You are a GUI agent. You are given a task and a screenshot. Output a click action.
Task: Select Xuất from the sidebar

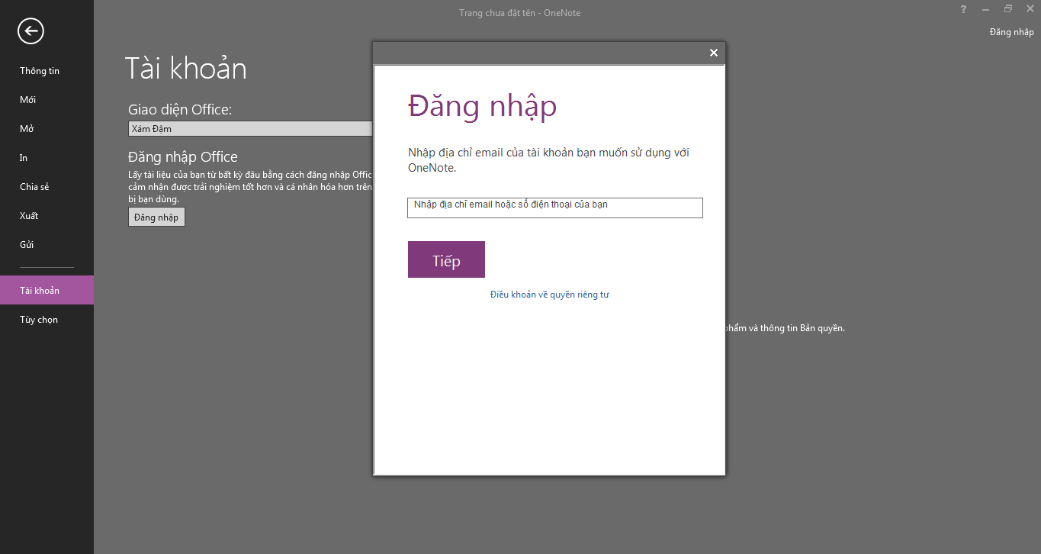pos(29,216)
